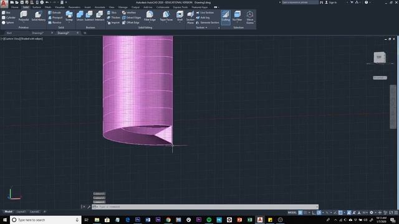Viewport: 399px width, 224px height.
Task: Click the Fillet Edge tool
Action: [x=150, y=16]
